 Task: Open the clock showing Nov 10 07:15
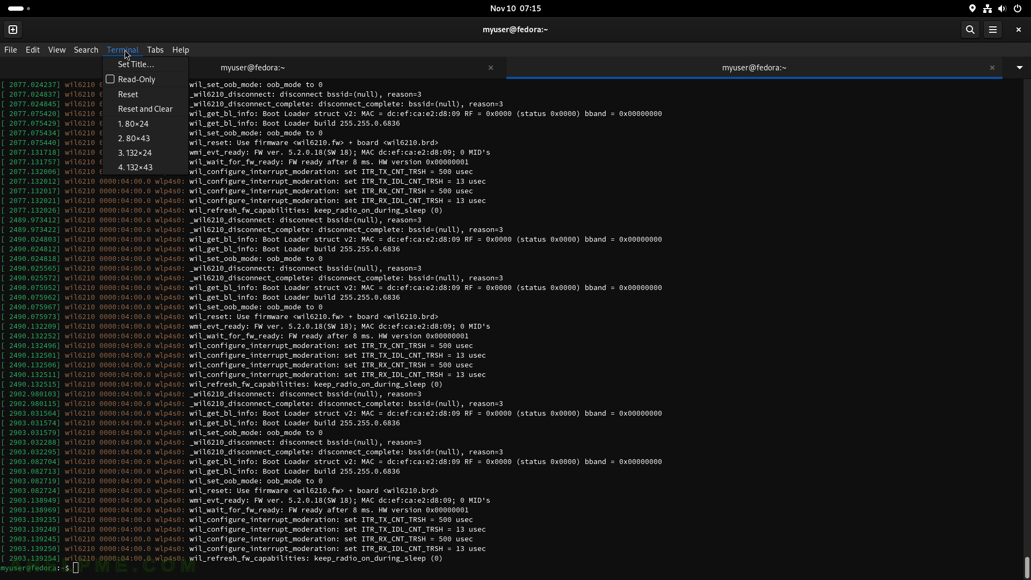pyautogui.click(x=515, y=9)
